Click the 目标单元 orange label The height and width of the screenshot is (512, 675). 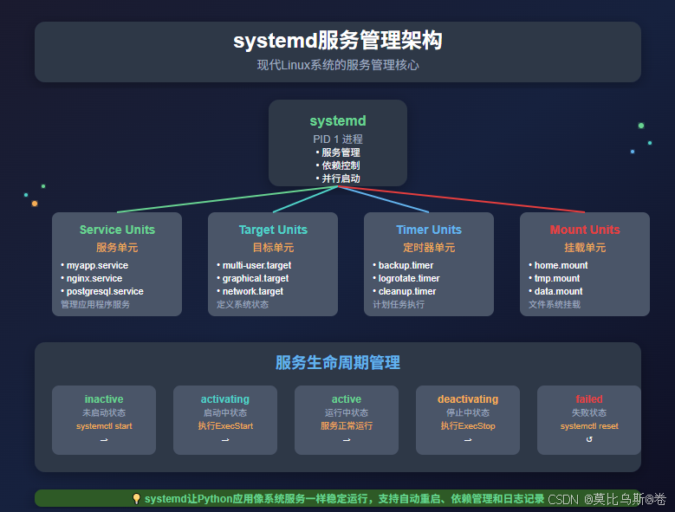point(273,248)
